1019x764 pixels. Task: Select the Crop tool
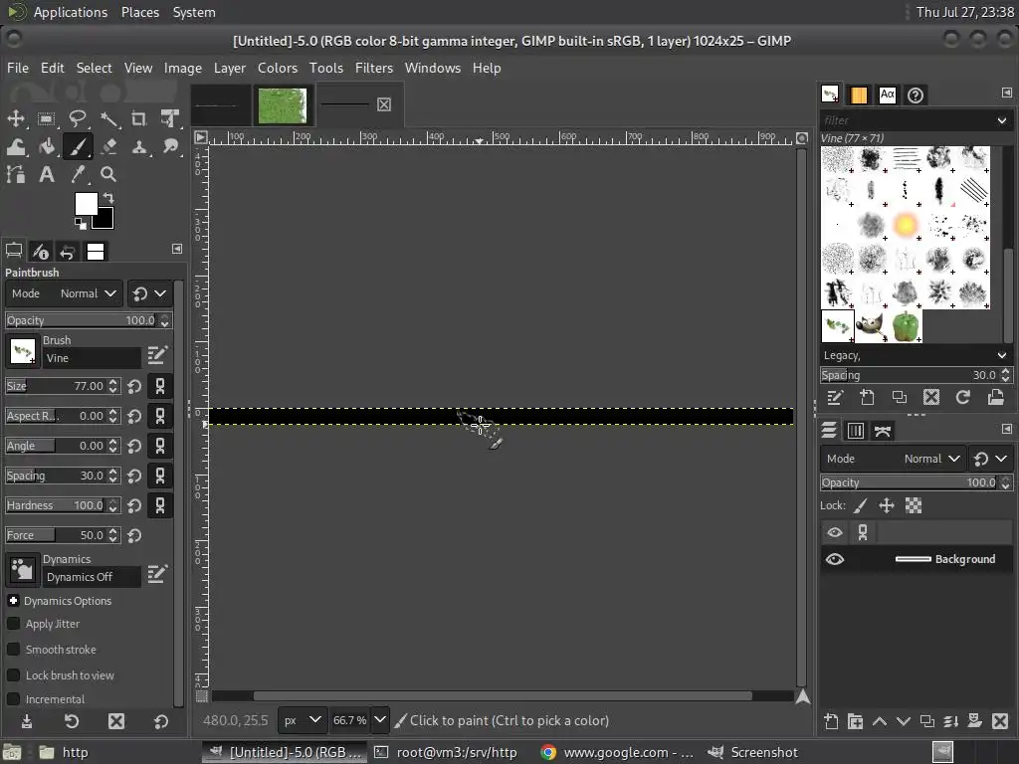point(139,118)
